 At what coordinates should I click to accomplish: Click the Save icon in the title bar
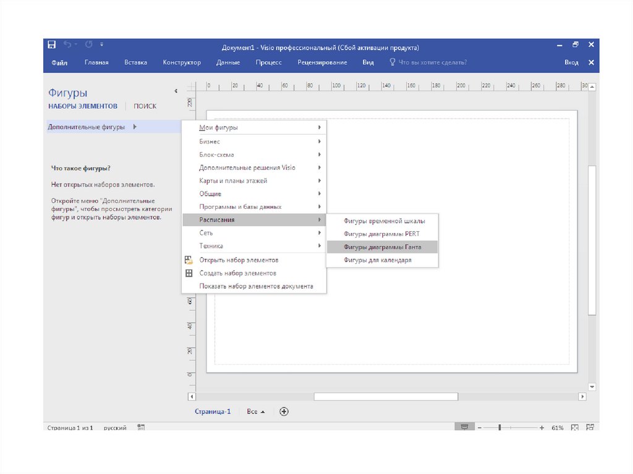pyautogui.click(x=52, y=44)
